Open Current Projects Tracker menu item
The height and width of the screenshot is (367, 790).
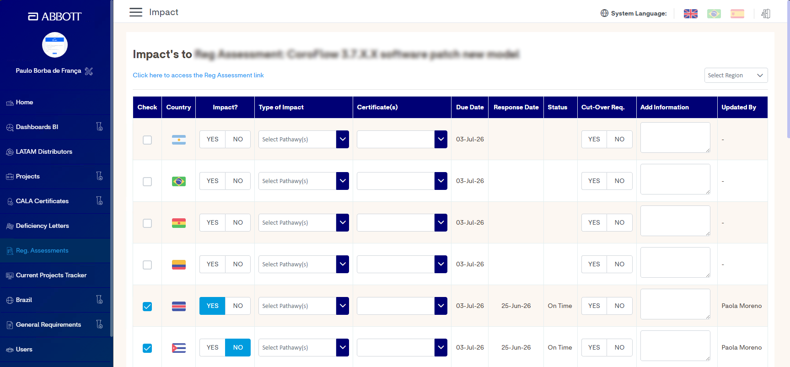pos(55,275)
